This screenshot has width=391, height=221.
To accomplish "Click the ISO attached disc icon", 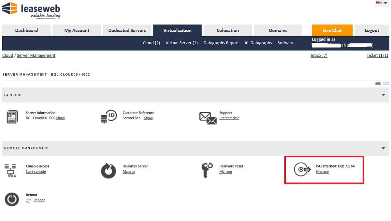I will point(301,170).
